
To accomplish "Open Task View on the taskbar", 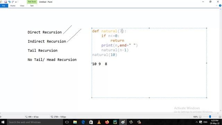I will 67,122.
